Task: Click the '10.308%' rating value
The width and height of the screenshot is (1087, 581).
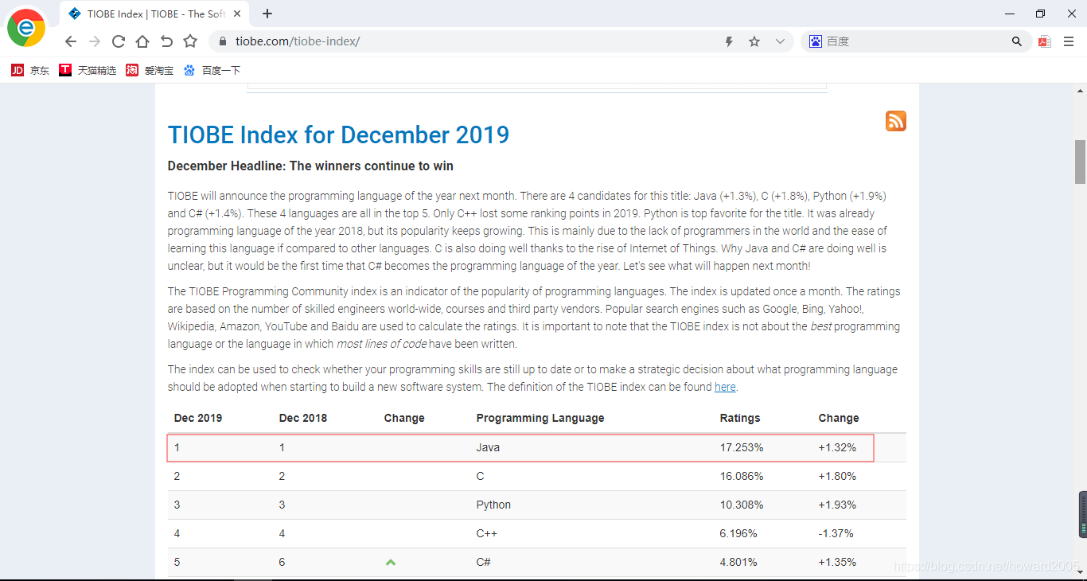Action: [742, 505]
